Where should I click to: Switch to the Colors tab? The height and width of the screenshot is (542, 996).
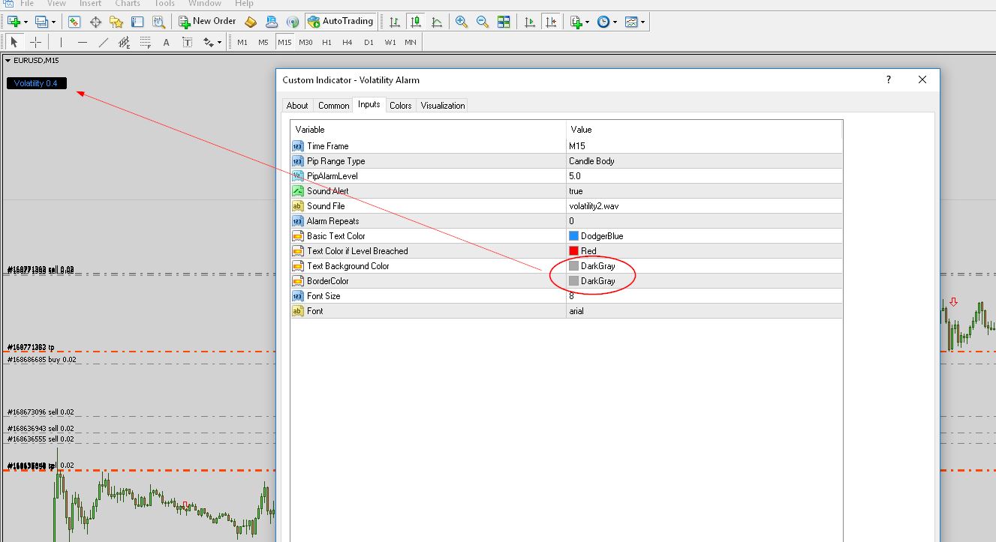[400, 106]
